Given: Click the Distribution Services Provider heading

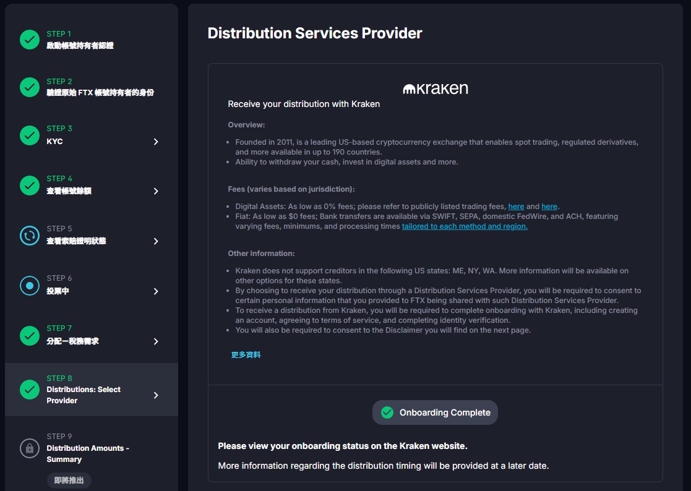Looking at the screenshot, I should point(315,33).
